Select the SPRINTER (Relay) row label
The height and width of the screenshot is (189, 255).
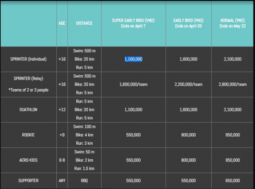pos(29,78)
